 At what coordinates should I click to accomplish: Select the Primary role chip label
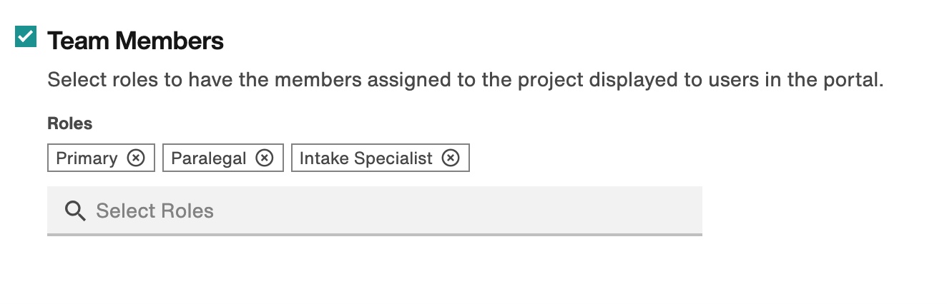pos(87,158)
